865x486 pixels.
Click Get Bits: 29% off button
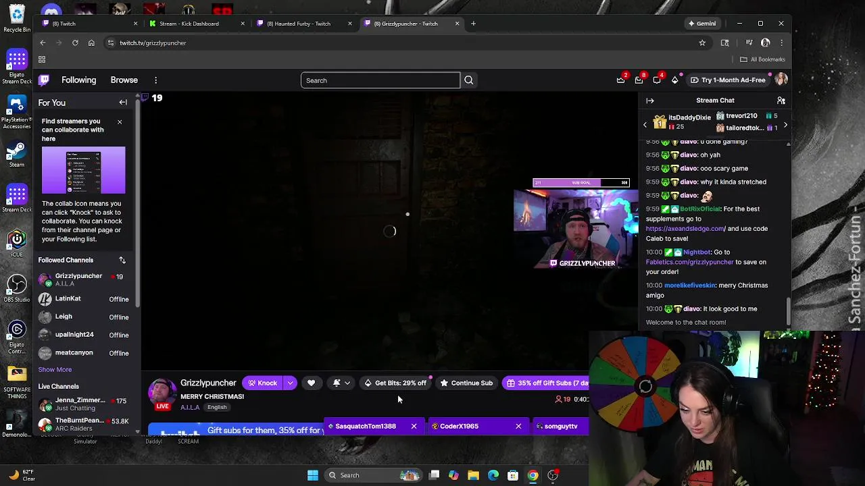tap(395, 383)
